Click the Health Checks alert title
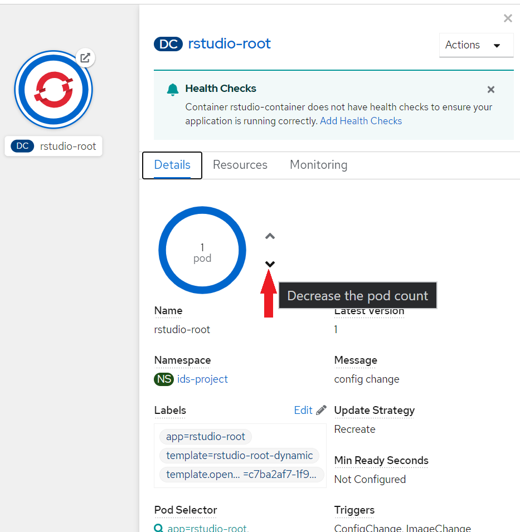Image resolution: width=520 pixels, height=532 pixels. [221, 89]
